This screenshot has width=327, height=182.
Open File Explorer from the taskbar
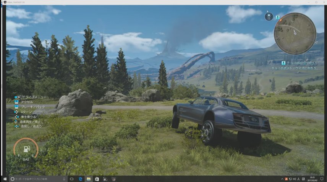[89, 179]
